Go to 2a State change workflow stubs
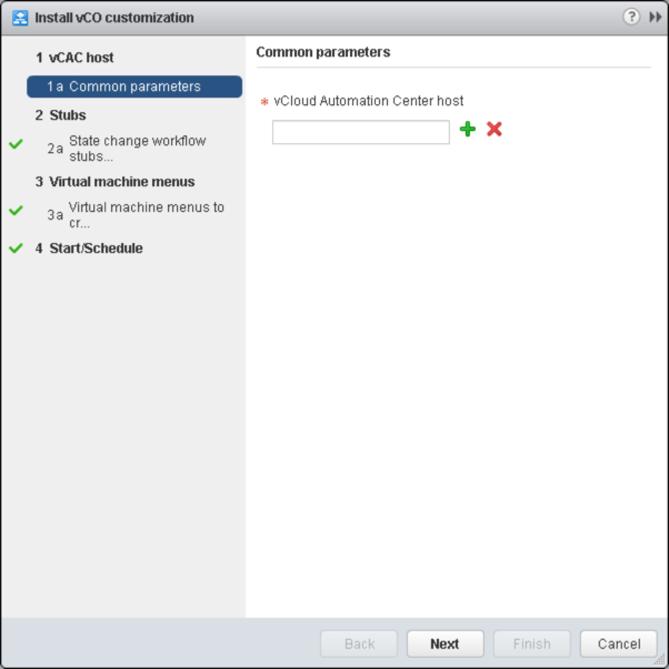Image resolution: width=669 pixels, height=669 pixels. [127, 148]
